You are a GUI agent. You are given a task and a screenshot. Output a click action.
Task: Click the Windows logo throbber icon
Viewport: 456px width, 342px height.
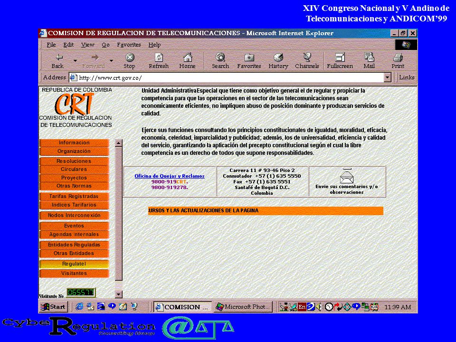pyautogui.click(x=406, y=45)
